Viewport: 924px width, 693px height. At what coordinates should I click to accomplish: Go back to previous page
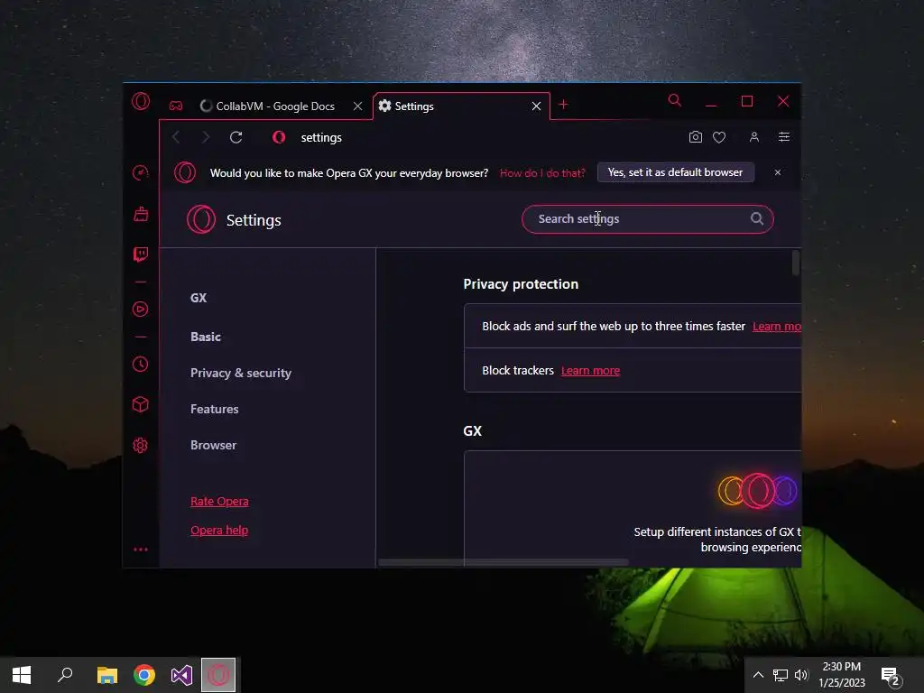coord(176,137)
